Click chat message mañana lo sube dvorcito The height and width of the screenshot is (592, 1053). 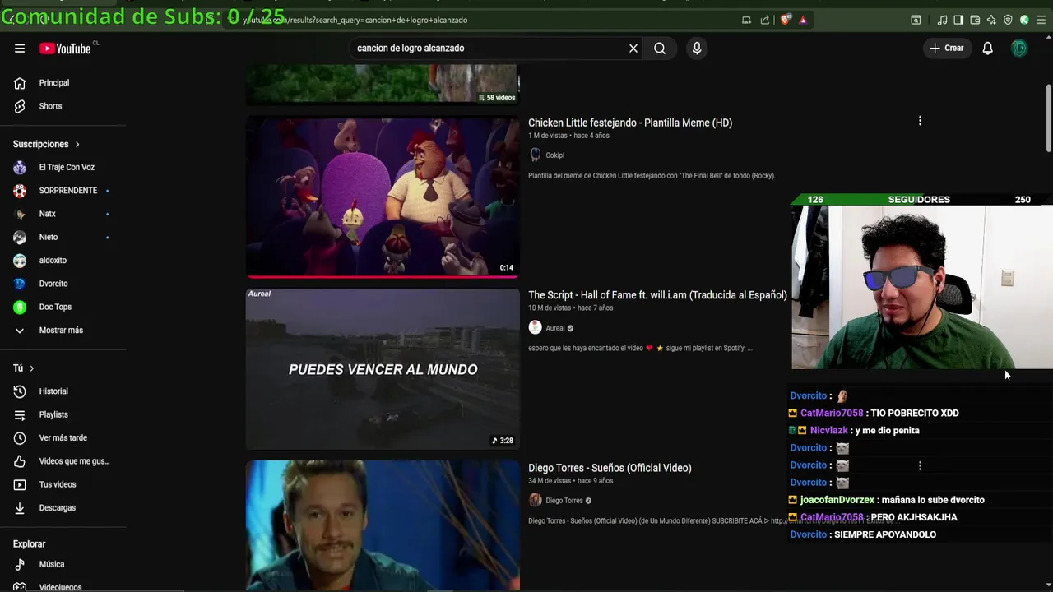point(931,500)
